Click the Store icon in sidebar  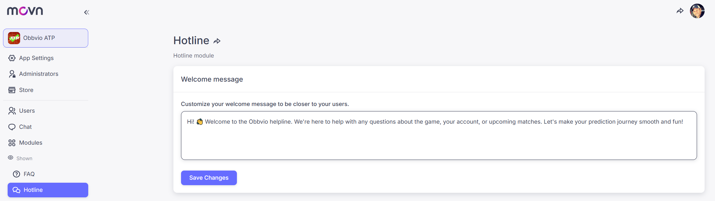(12, 90)
